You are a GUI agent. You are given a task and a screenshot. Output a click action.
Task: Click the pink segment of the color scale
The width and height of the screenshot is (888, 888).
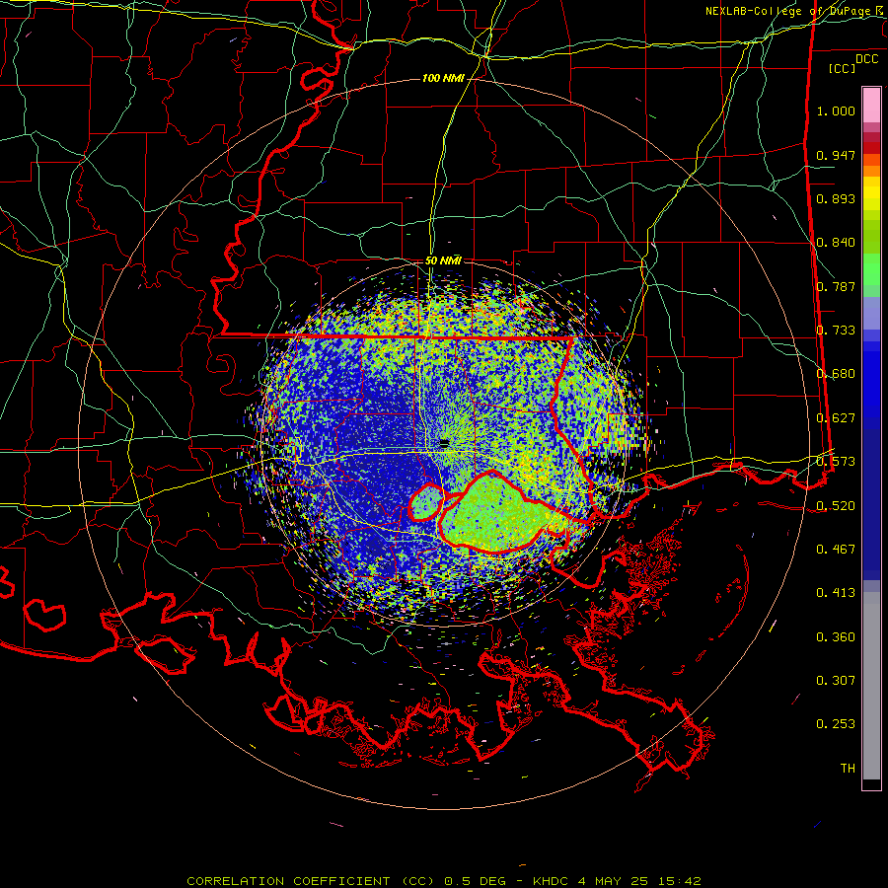pos(871,105)
